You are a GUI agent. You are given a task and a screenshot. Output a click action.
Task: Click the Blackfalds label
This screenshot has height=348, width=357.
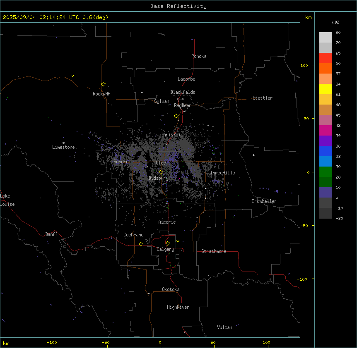[x=183, y=92]
